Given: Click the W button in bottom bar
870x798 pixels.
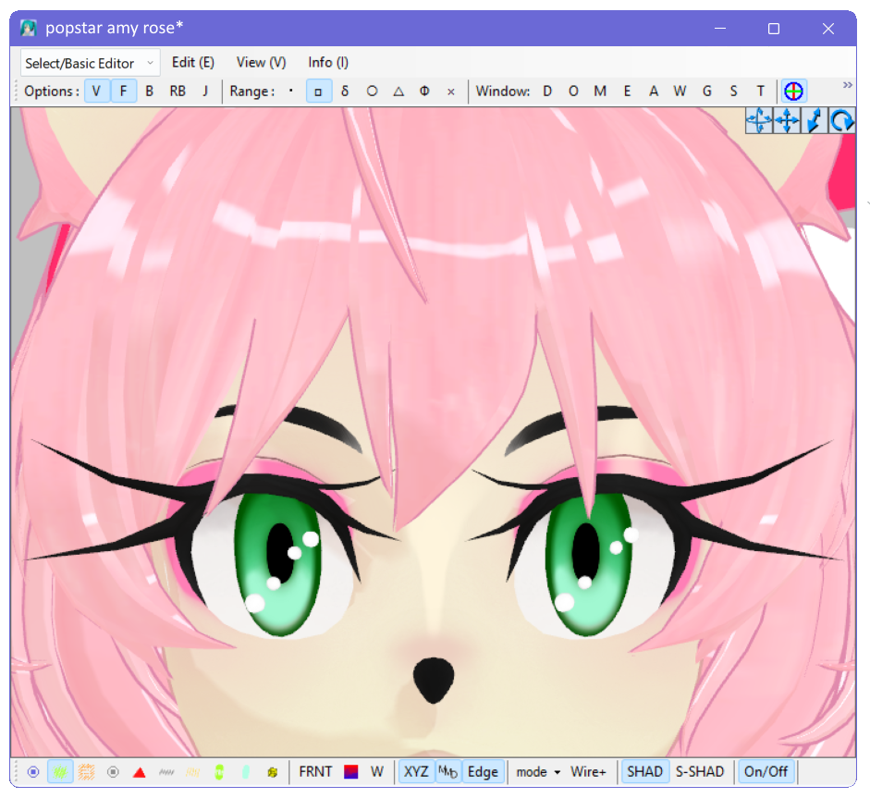Looking at the screenshot, I should pos(377,772).
